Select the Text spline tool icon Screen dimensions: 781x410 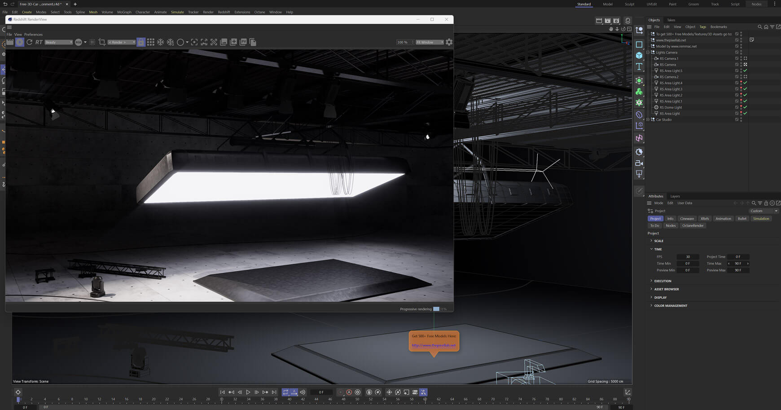[639, 66]
